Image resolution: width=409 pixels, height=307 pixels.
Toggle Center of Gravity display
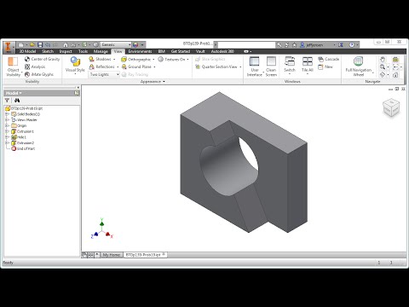coord(42,59)
